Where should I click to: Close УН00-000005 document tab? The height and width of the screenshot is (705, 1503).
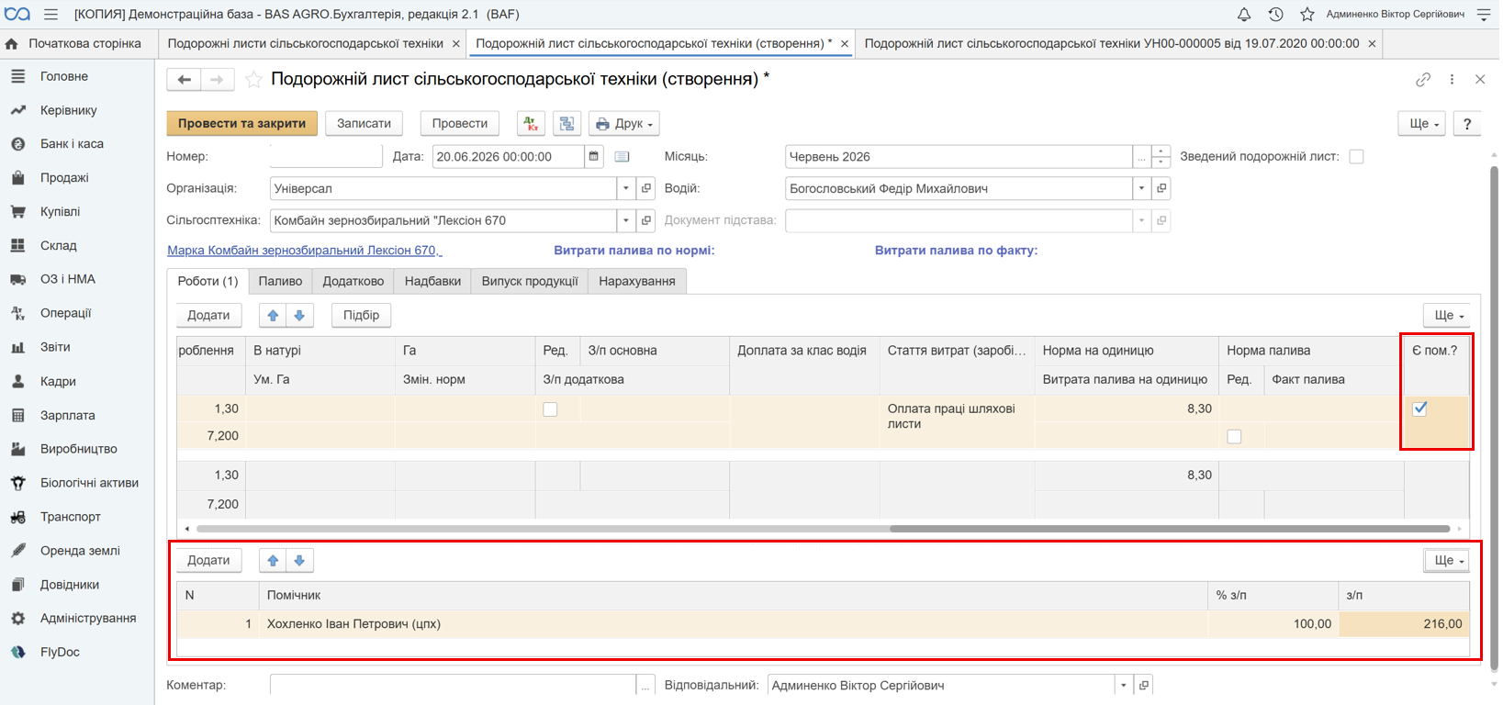(1372, 43)
